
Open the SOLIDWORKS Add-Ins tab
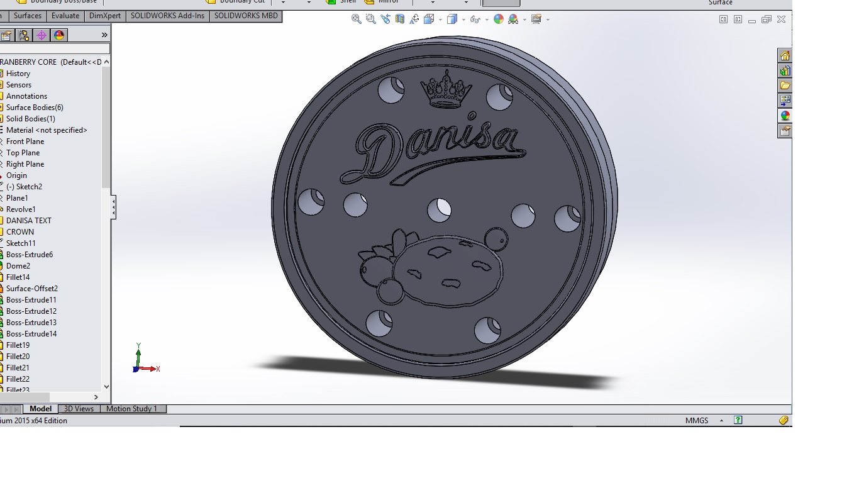pyautogui.click(x=167, y=16)
